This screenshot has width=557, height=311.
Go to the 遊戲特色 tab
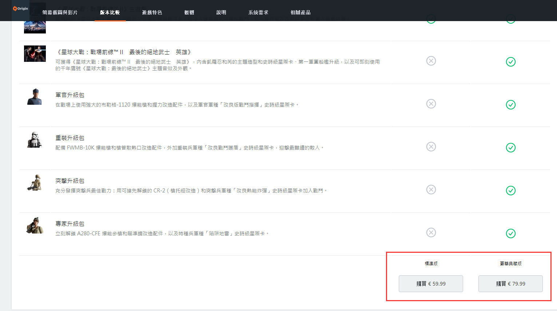coord(152,12)
